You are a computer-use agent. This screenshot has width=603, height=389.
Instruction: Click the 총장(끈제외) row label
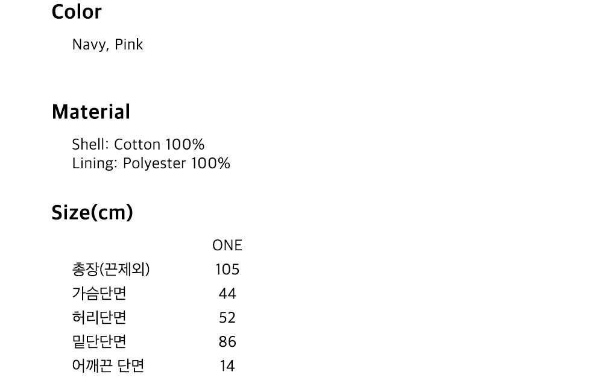click(110, 270)
